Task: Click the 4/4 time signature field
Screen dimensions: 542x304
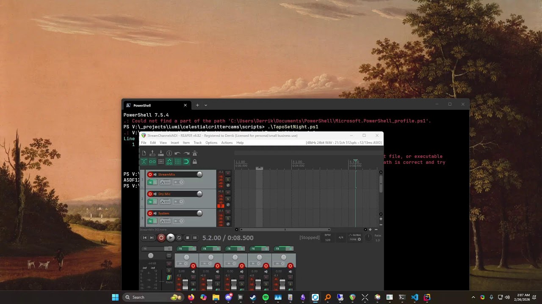Action: click(341, 238)
